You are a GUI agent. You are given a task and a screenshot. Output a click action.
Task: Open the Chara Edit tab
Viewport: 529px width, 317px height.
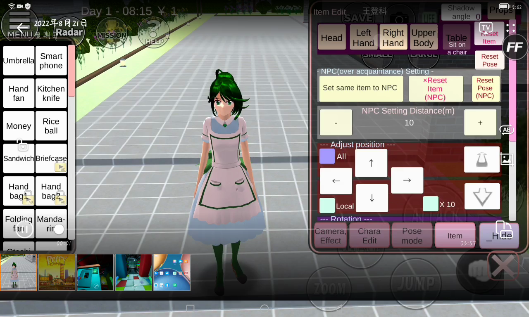tap(369, 236)
